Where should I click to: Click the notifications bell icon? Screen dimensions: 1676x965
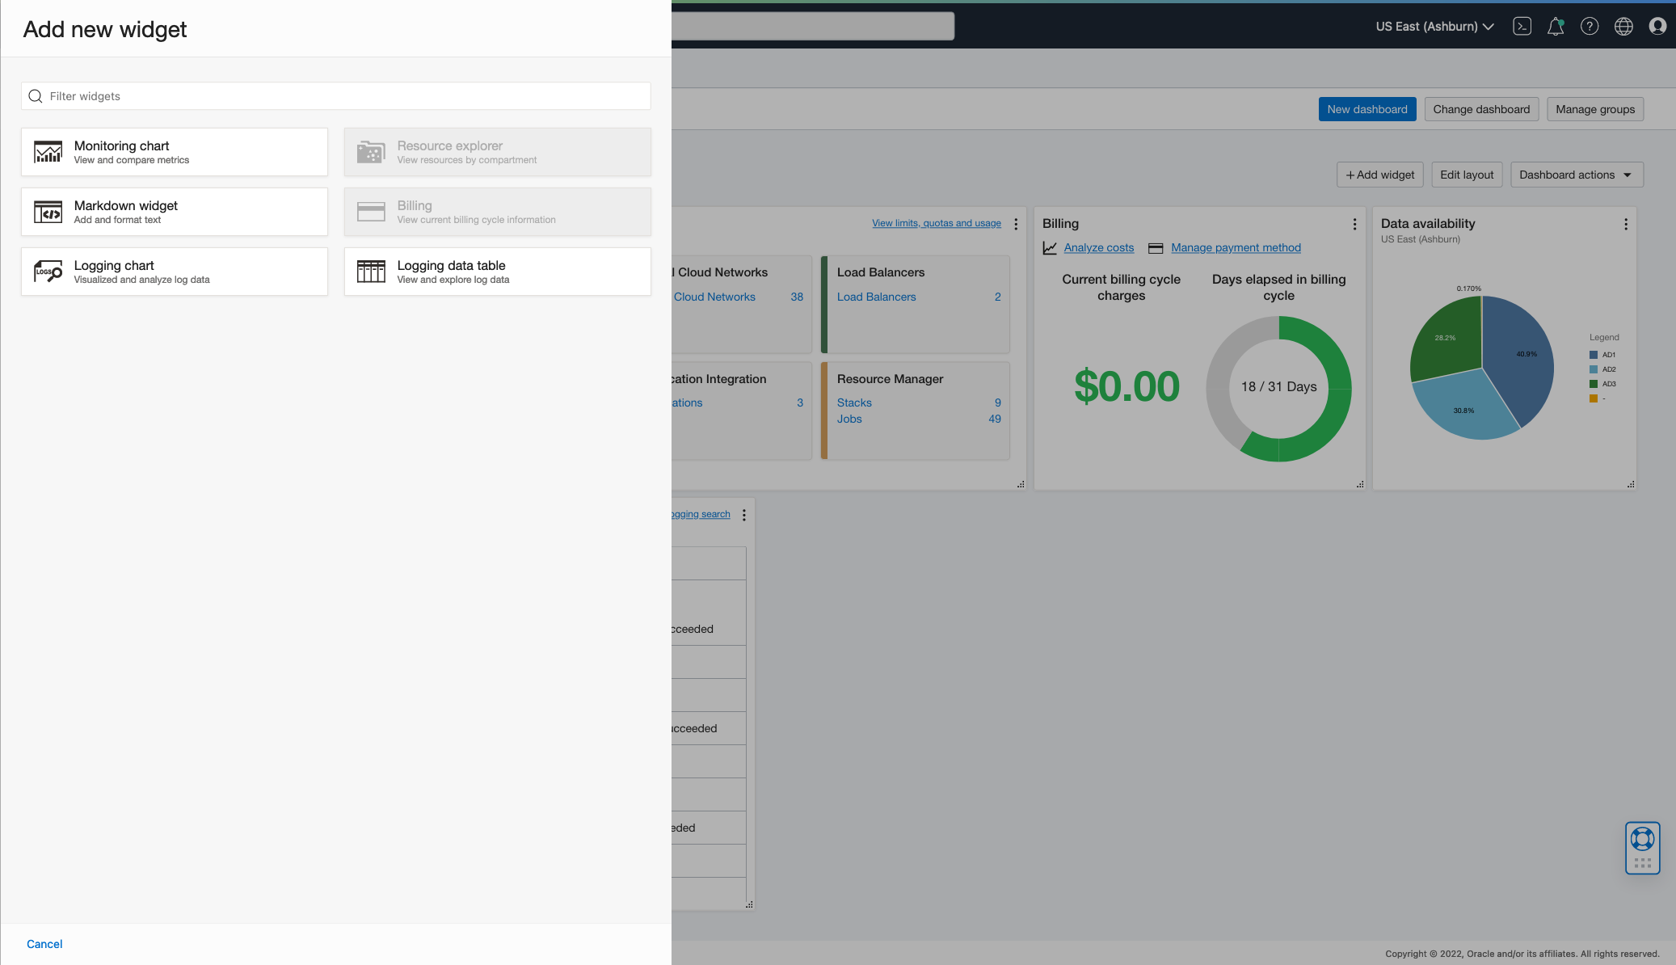[1556, 26]
